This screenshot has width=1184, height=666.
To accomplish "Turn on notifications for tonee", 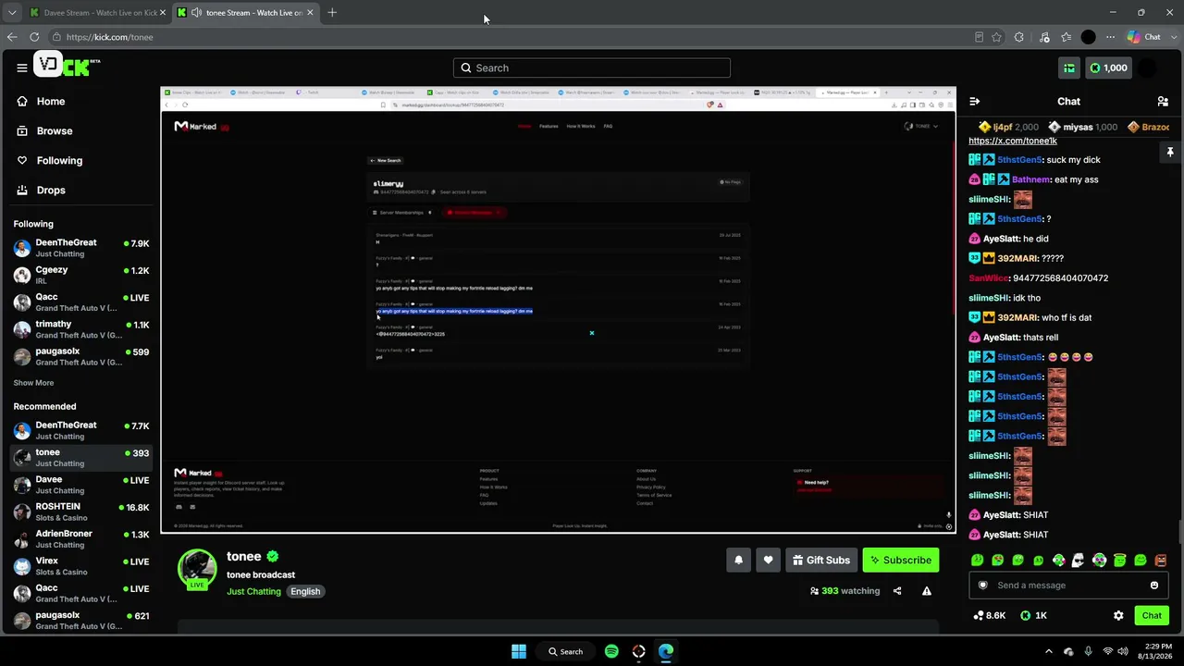I will point(738,560).
